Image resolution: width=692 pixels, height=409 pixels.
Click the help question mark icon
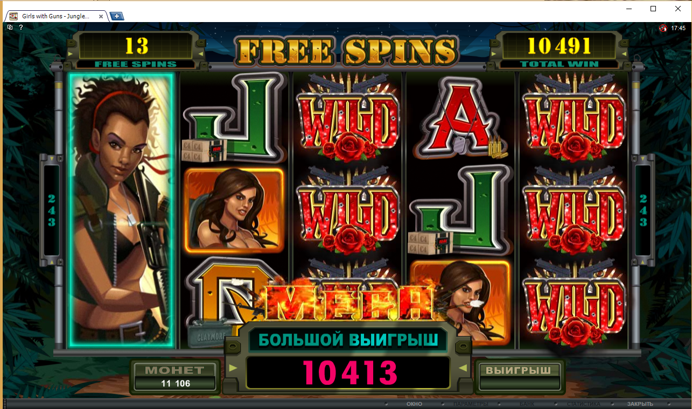(x=20, y=27)
